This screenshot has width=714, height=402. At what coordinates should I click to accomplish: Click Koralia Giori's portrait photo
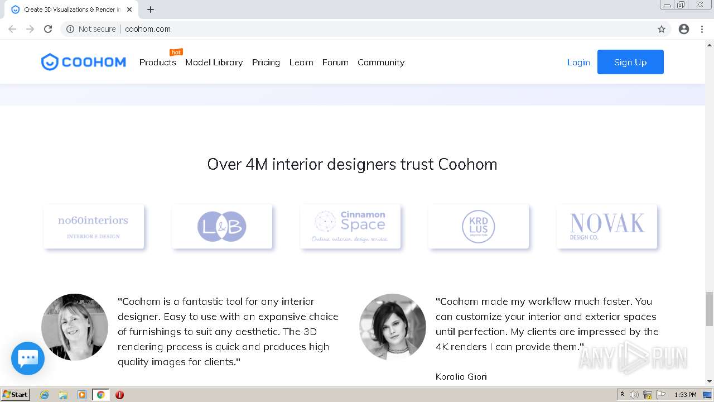click(x=393, y=327)
